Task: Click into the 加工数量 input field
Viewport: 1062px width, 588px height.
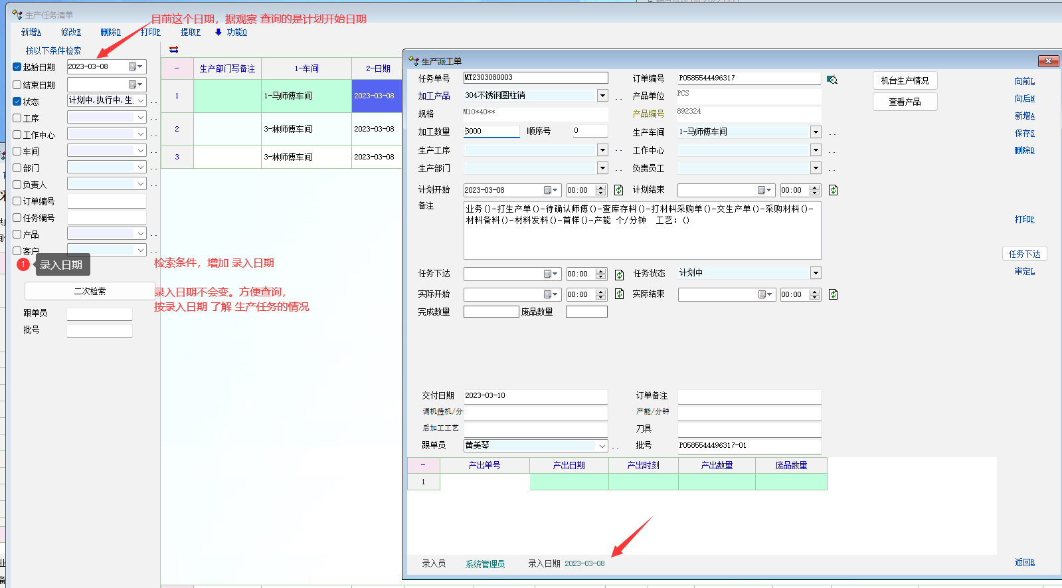Action: [x=491, y=132]
